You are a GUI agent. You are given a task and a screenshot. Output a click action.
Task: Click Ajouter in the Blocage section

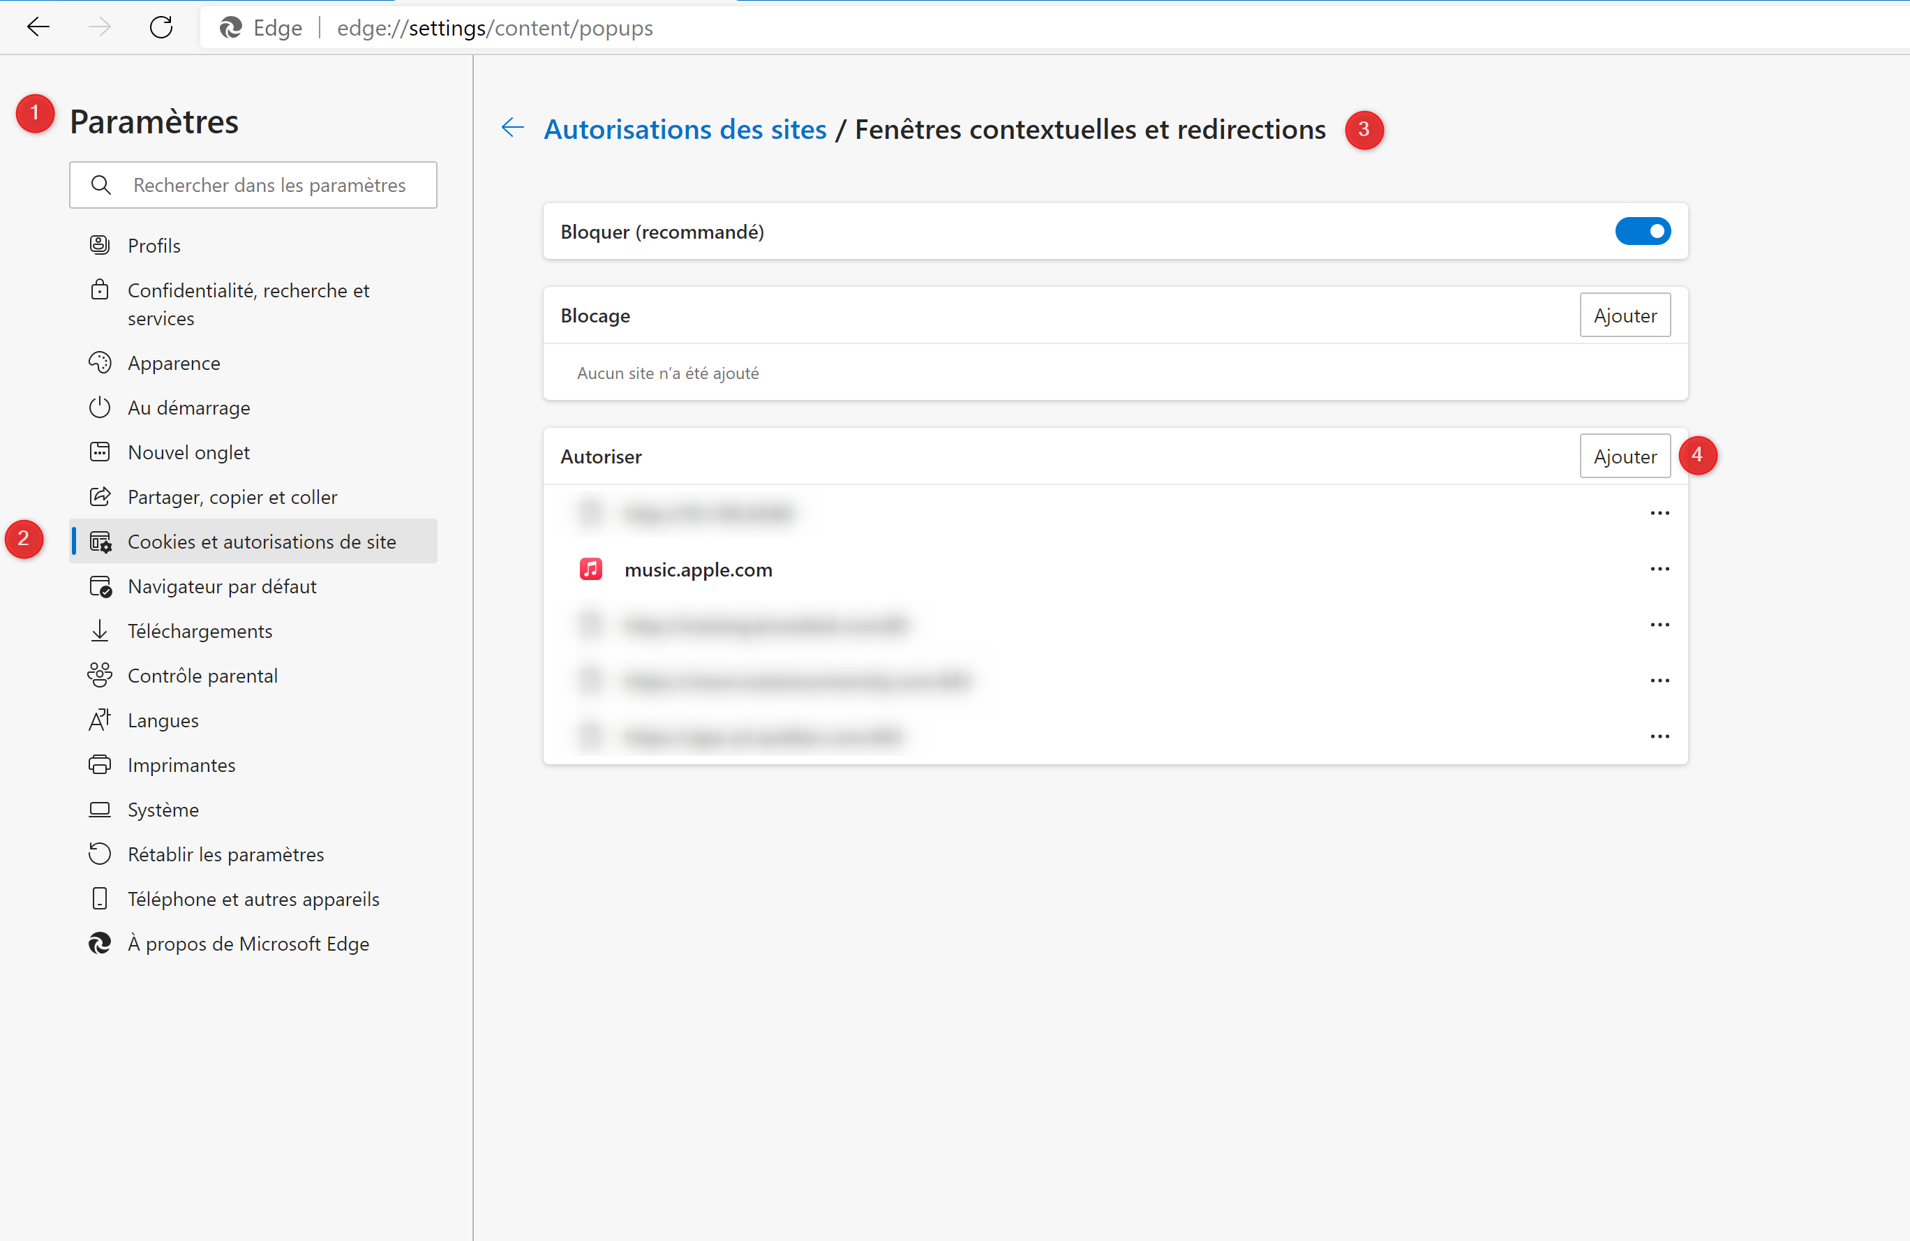point(1625,315)
